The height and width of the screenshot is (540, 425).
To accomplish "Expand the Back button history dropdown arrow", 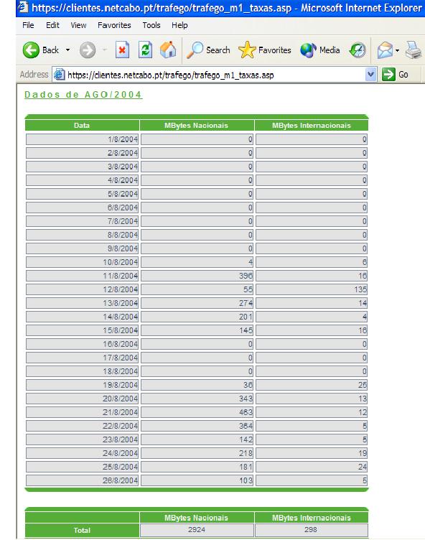I will (x=68, y=50).
